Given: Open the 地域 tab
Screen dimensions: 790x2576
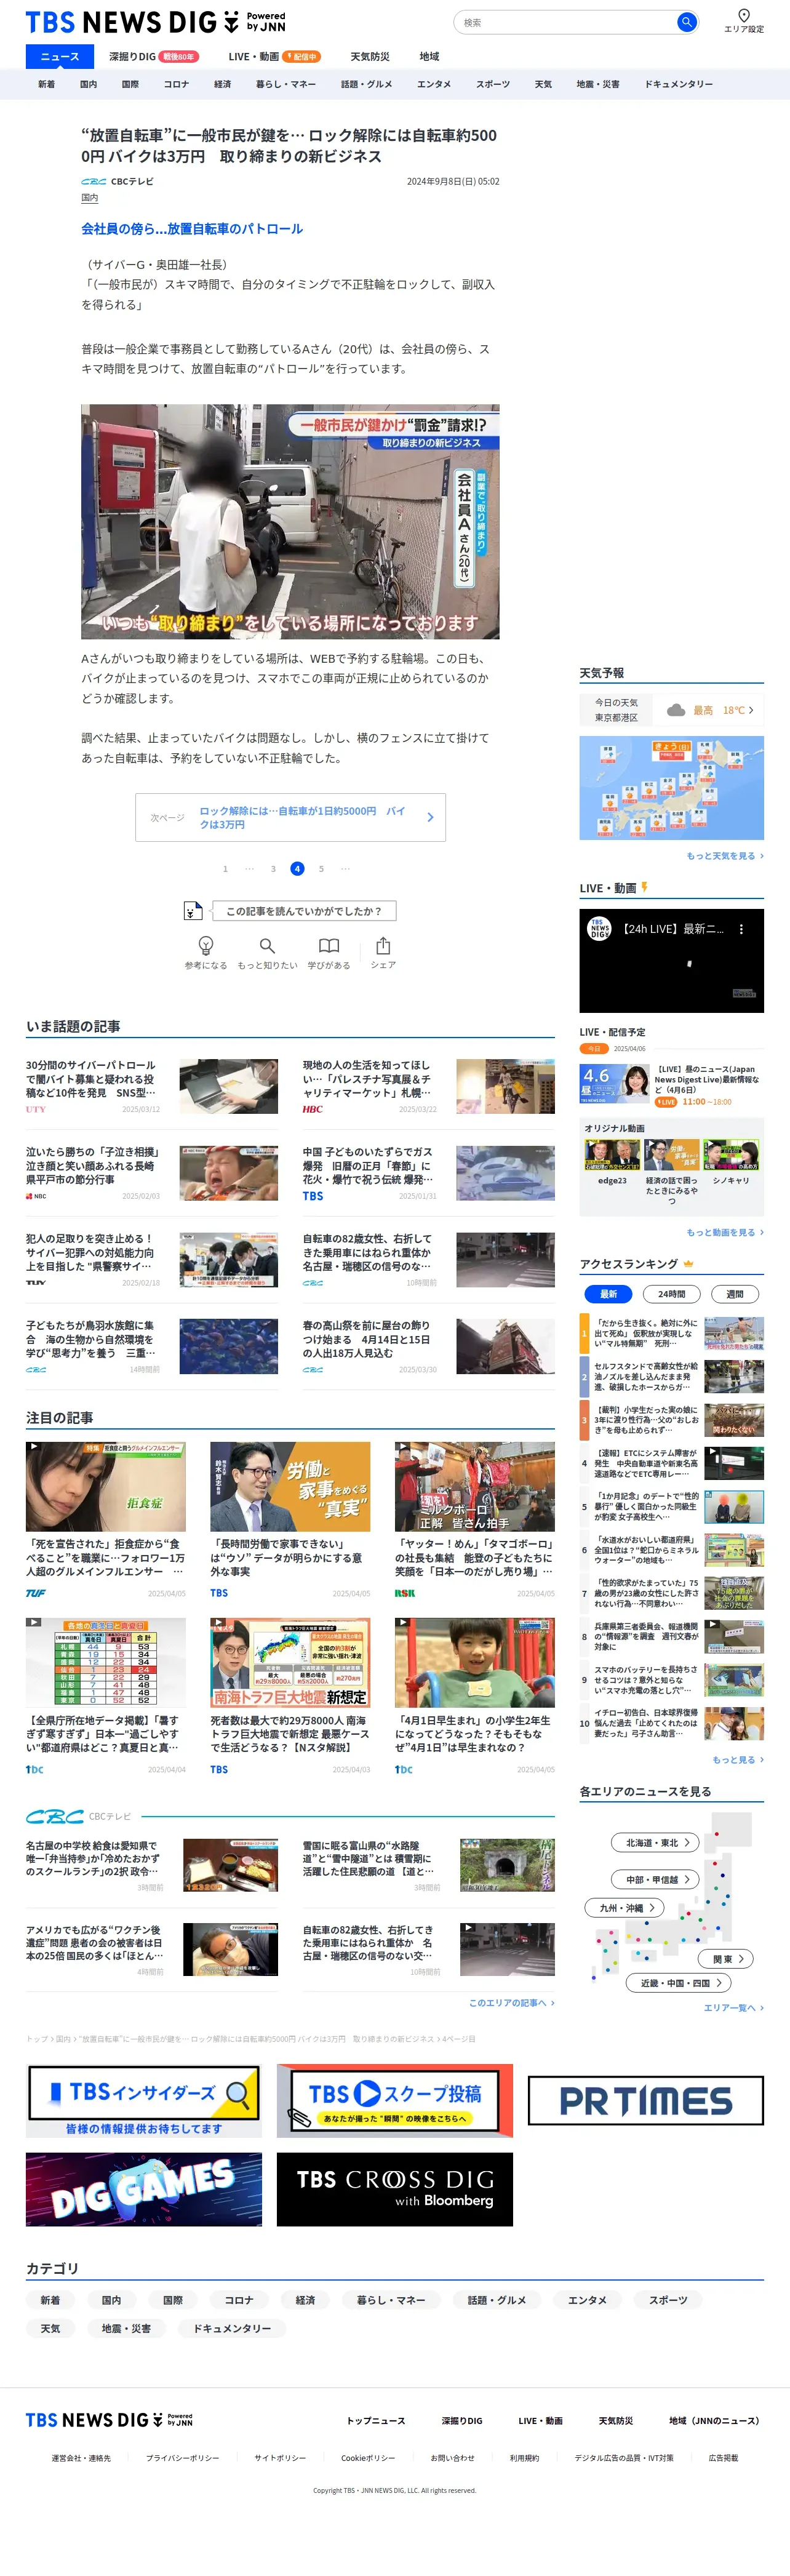Looking at the screenshot, I should 429,57.
